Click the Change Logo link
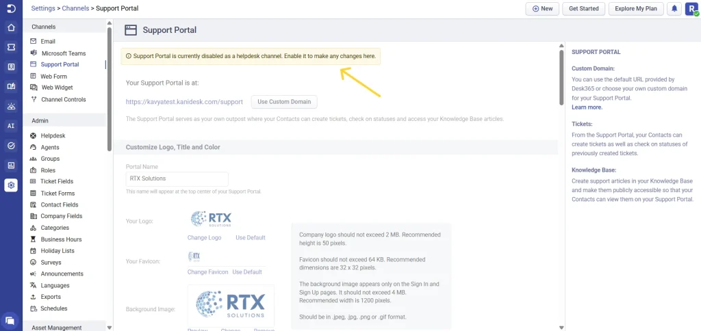 pyautogui.click(x=204, y=238)
